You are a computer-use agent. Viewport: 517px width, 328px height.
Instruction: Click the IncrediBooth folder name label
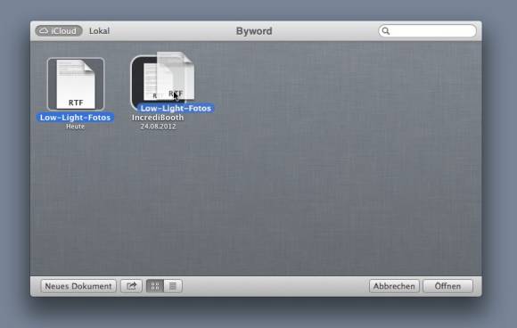pyautogui.click(x=158, y=118)
